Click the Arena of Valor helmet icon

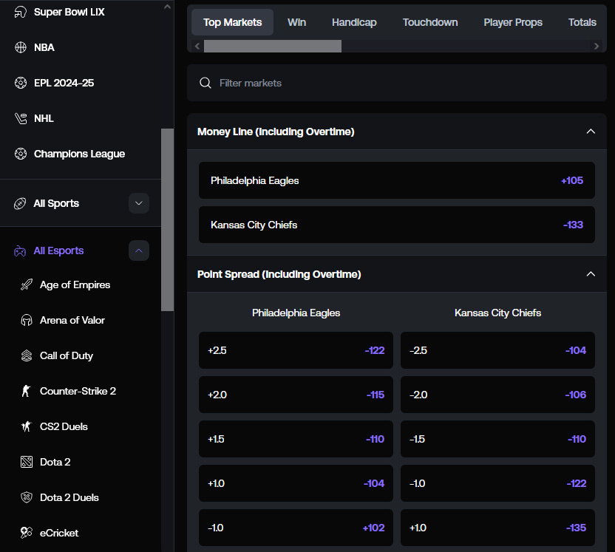tap(27, 320)
